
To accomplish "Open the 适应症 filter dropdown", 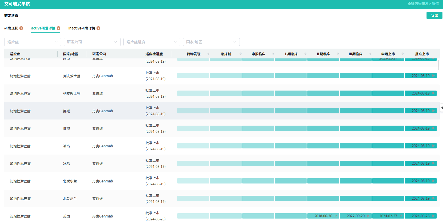I will pyautogui.click(x=33, y=42).
